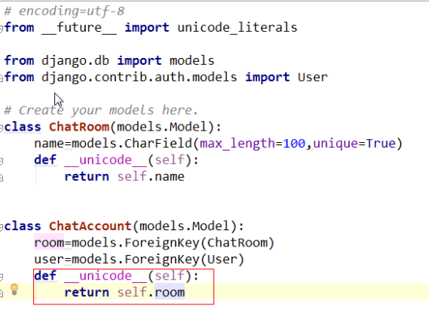This screenshot has width=429, height=316.
Task: Click the 'ChatAccount' class name
Action: pos(91,226)
